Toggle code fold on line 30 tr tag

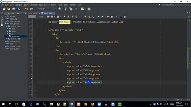click(x=35, y=38)
